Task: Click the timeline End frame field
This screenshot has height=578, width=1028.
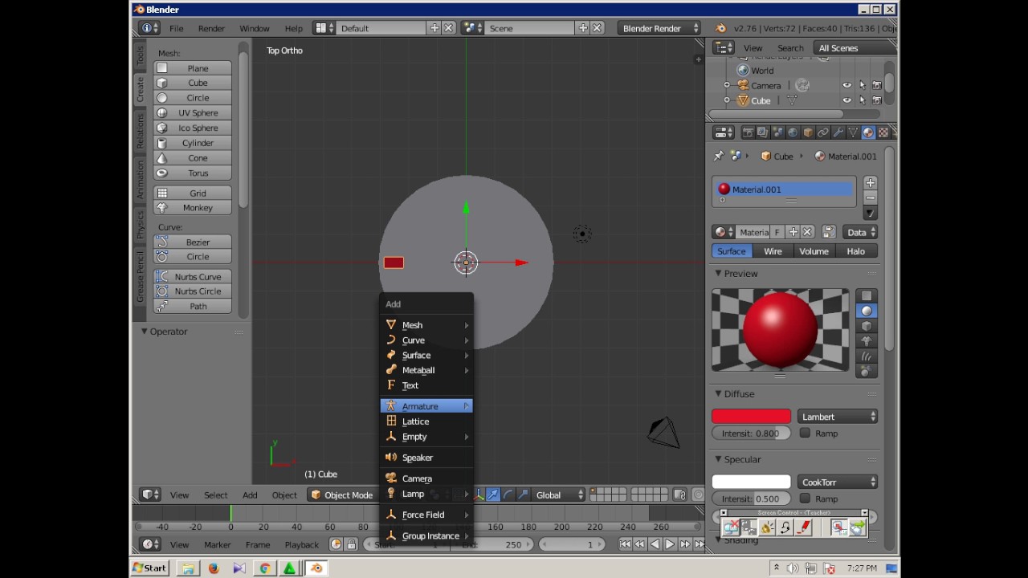Action: [491, 544]
